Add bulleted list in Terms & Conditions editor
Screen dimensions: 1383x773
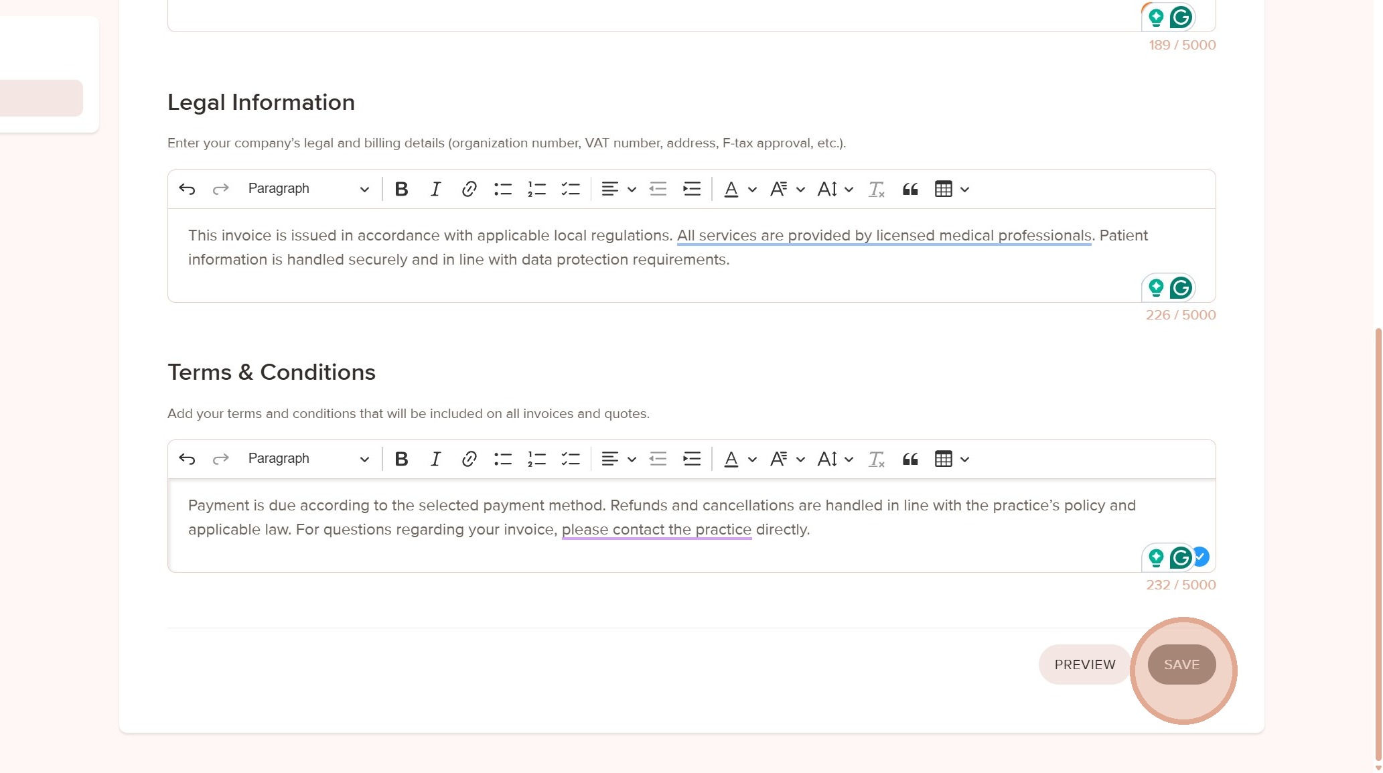[502, 460]
